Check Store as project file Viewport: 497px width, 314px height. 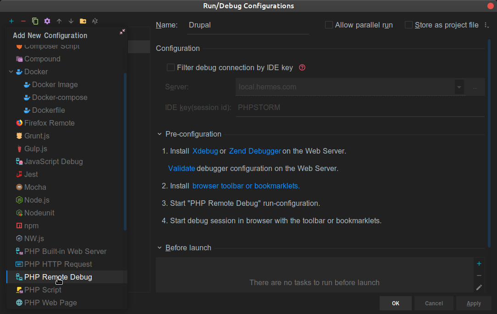point(409,25)
